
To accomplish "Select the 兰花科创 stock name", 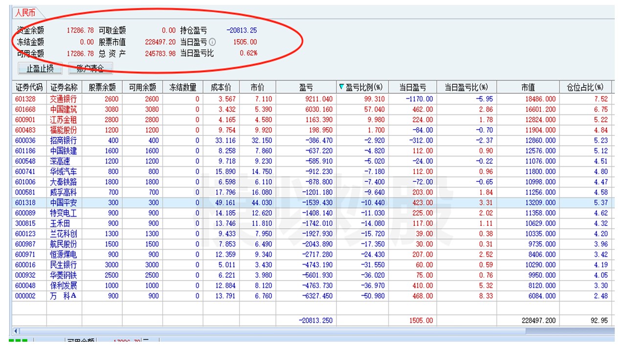I will (64, 234).
